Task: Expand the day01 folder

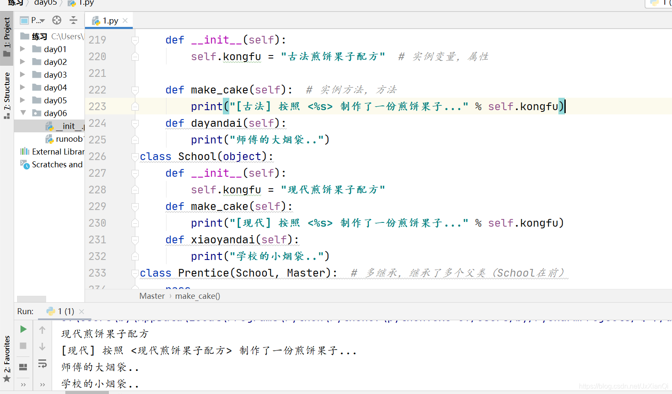Action: pyautogui.click(x=23, y=49)
